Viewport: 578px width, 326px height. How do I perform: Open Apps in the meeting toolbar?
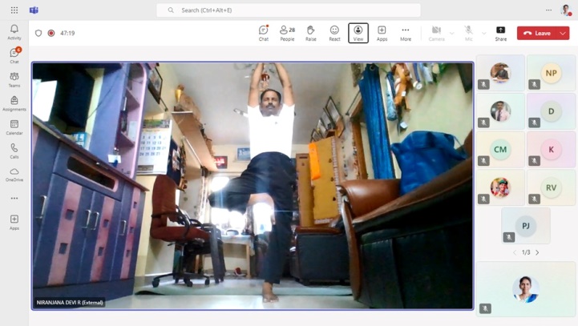pyautogui.click(x=382, y=33)
